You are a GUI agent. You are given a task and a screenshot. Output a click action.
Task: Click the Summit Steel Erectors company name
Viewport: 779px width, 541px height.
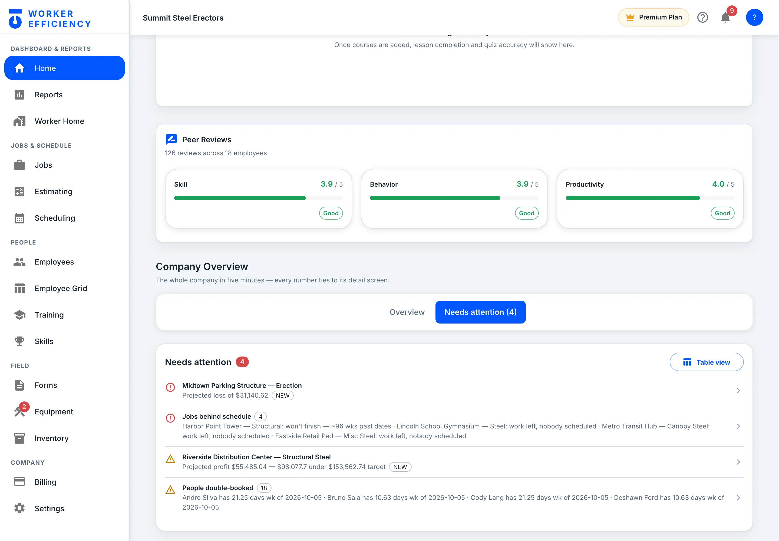click(x=183, y=18)
